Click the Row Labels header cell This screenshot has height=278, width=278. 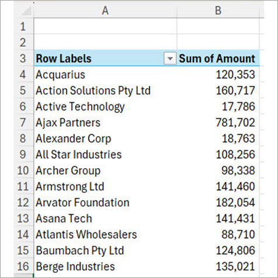click(105, 58)
